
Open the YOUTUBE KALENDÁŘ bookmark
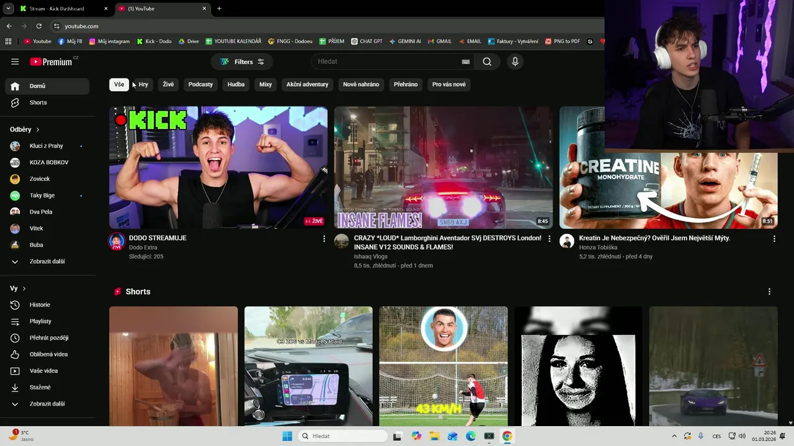tap(233, 42)
